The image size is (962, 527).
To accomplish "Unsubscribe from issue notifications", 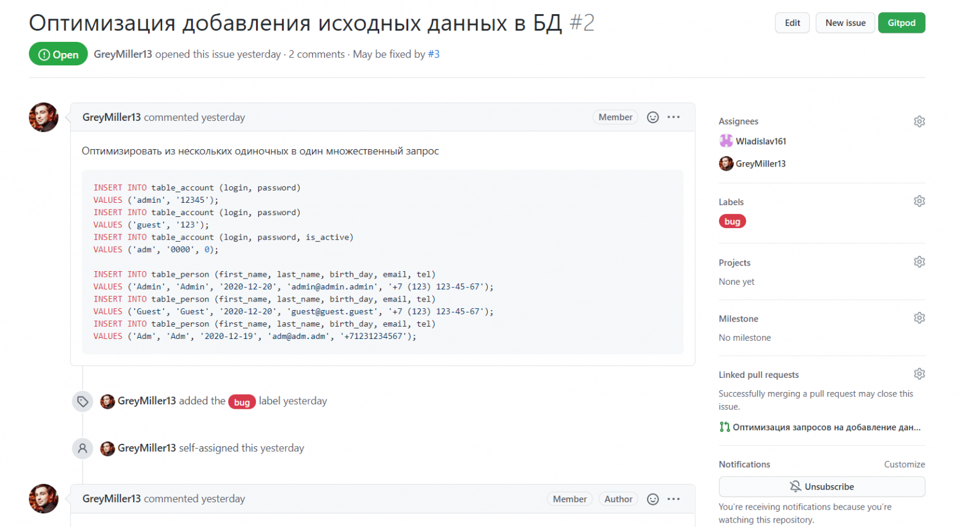I will (x=822, y=486).
